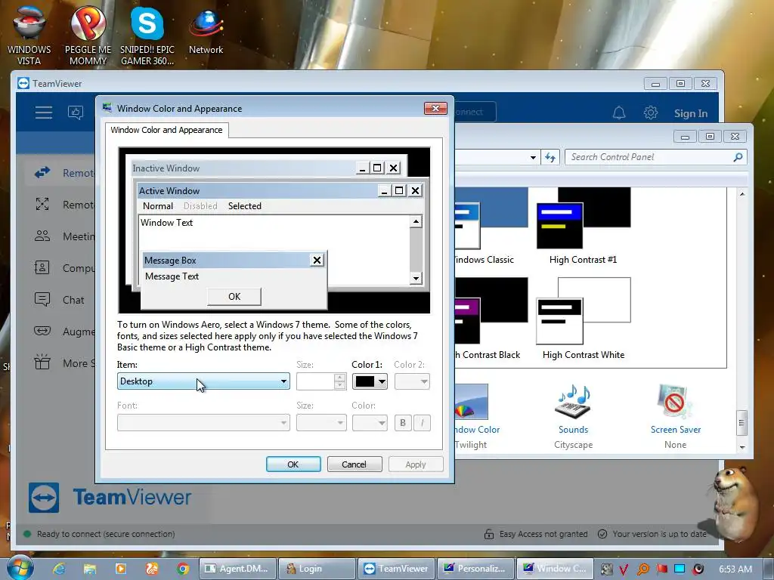Open the Meeting people icon in TeamViewer
This screenshot has width=774, height=580.
(x=42, y=236)
